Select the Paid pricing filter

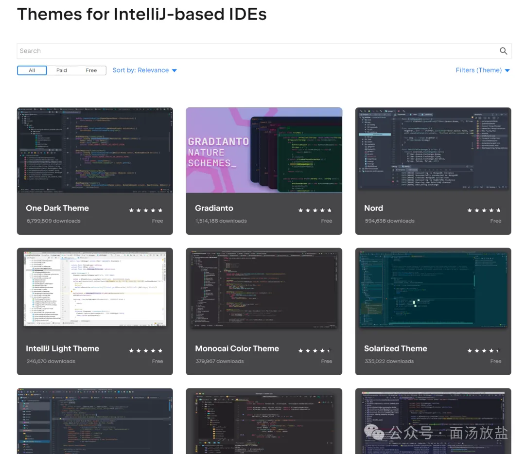click(x=62, y=70)
